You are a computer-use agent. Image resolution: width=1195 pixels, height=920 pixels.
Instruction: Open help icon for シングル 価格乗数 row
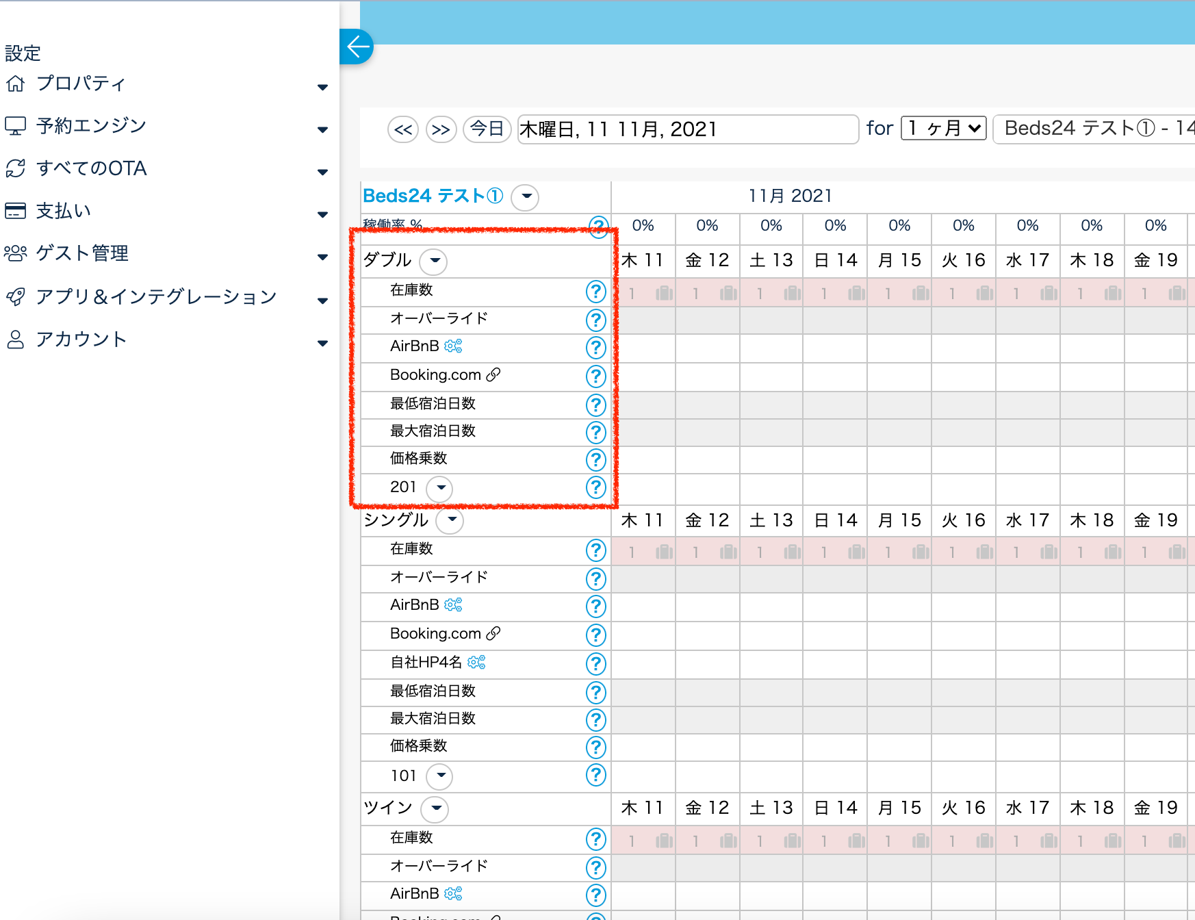tap(595, 747)
